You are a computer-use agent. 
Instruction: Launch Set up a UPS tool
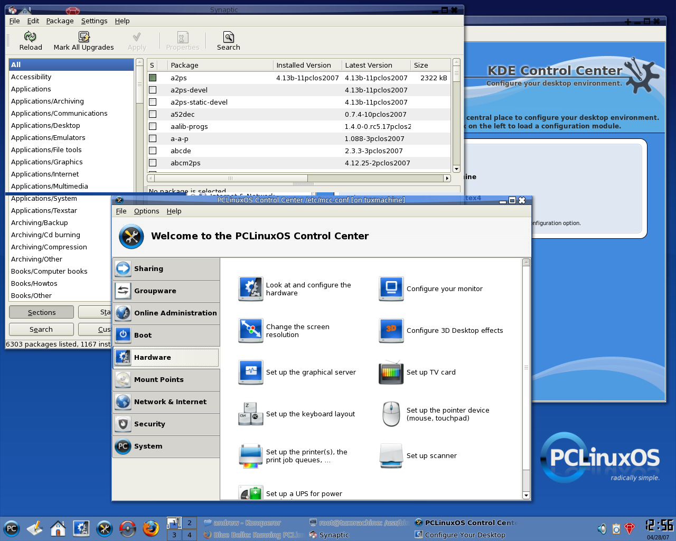pyautogui.click(x=290, y=493)
